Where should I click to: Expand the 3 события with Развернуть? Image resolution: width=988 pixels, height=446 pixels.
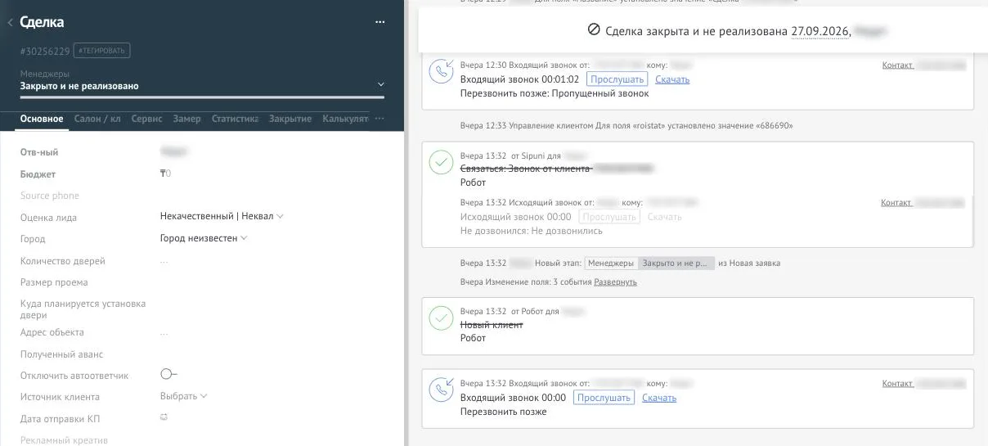click(x=615, y=282)
